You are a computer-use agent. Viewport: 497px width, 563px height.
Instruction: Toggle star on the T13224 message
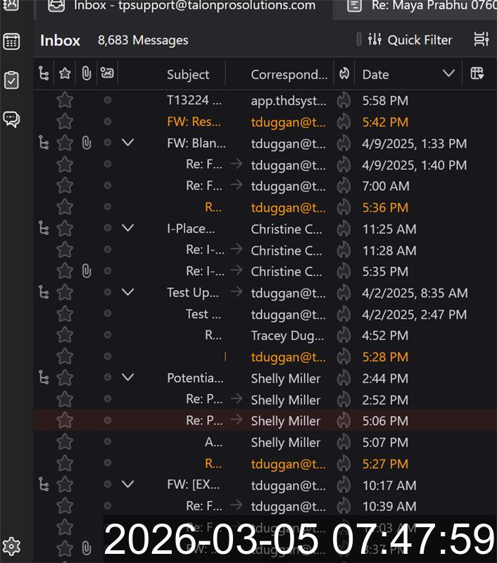[65, 101]
